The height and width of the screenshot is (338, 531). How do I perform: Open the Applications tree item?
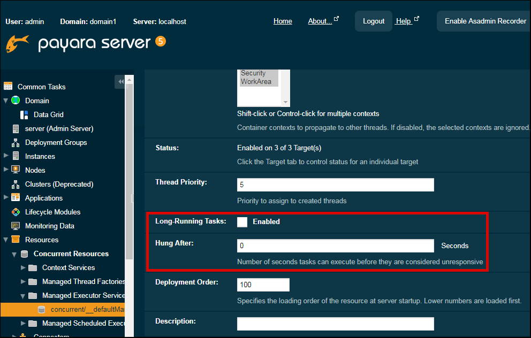(x=43, y=198)
